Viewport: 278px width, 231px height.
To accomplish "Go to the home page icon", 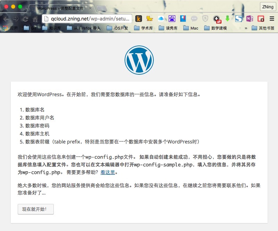I will coord(35,18).
